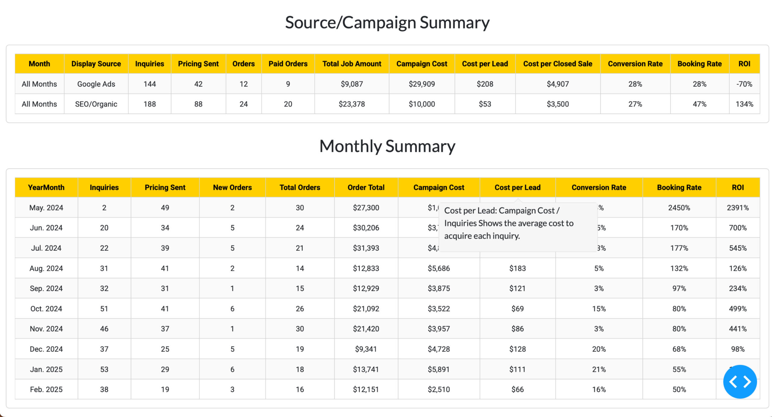772x417 pixels.
Task: Select the SEO/Organic row
Action: (96, 104)
